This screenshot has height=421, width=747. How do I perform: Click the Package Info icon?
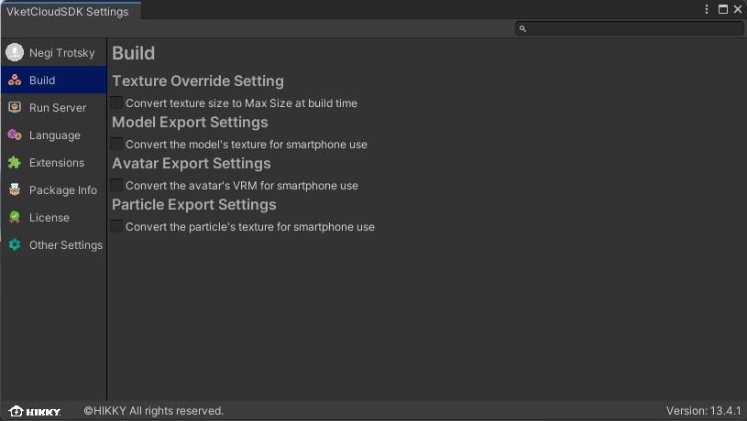point(14,190)
